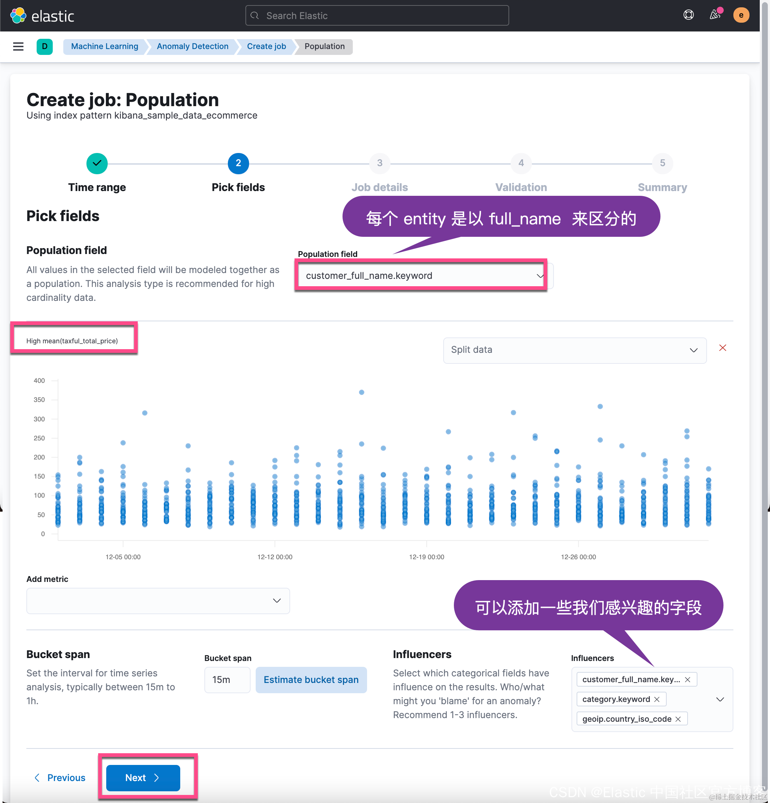
Task: Go to Anomaly Detection breadcrumb
Action: pyautogui.click(x=192, y=46)
